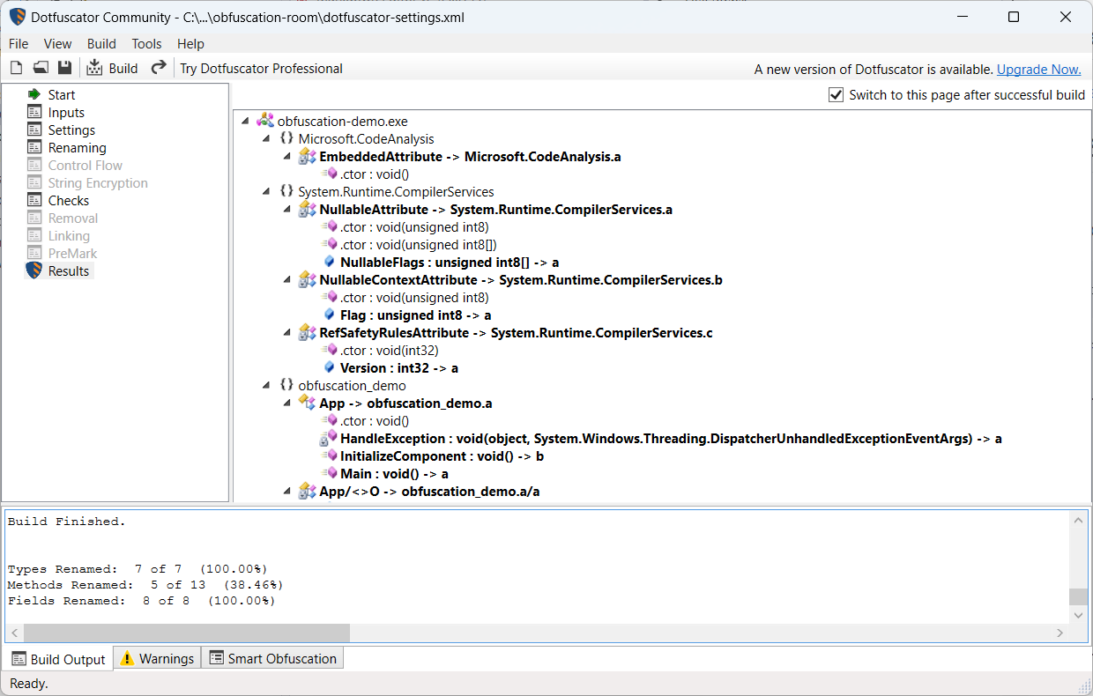
Task: Collapse the App class node
Action: [x=287, y=404]
